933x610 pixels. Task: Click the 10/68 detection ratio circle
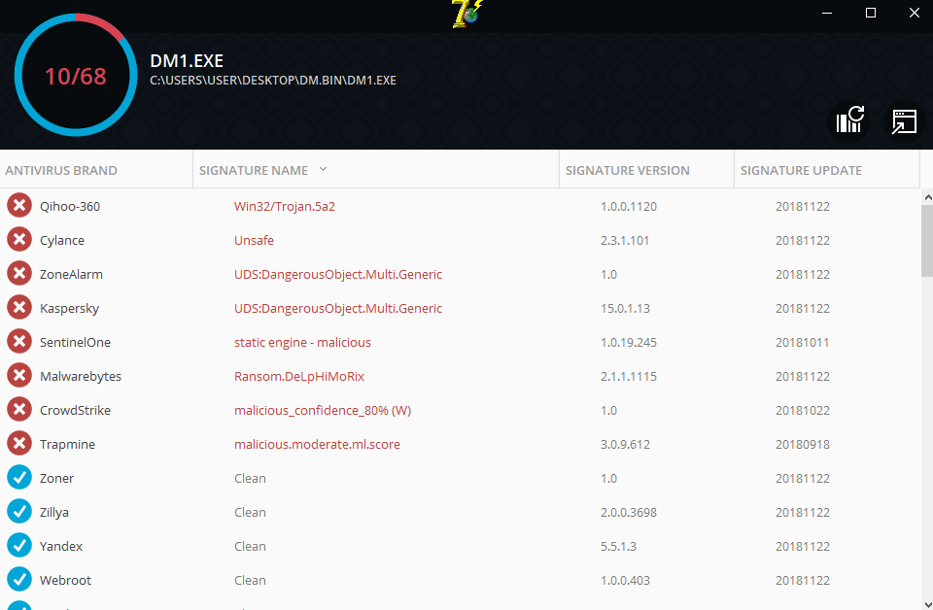[76, 76]
